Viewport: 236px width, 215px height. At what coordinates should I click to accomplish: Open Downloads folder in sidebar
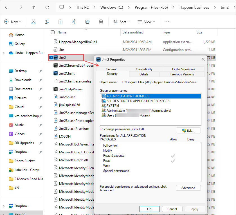23,80
